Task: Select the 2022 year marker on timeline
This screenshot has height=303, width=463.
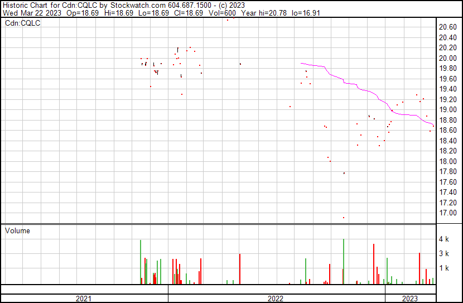Action: pos(276,299)
